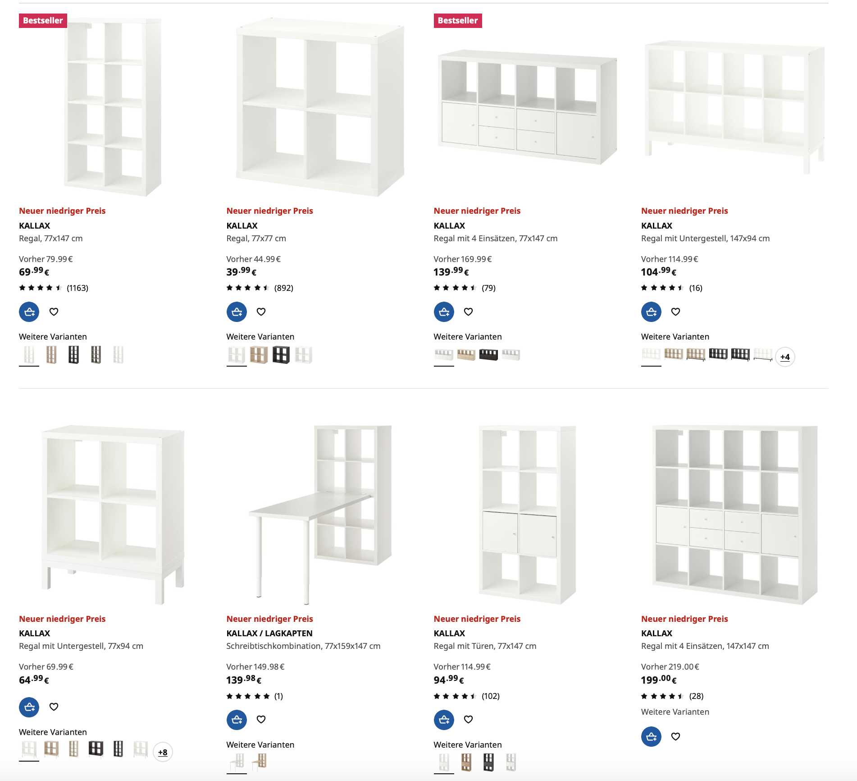The width and height of the screenshot is (857, 781).
Task: Add Regal mit 4 Einsätzen 77x147 to cart
Action: click(444, 312)
